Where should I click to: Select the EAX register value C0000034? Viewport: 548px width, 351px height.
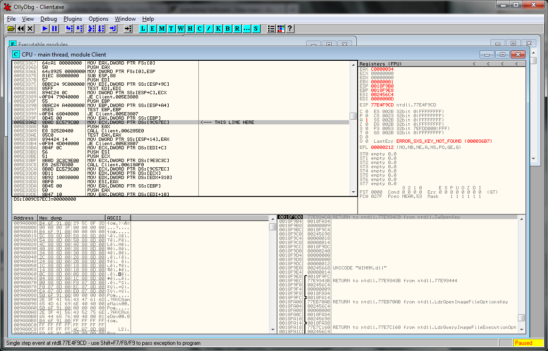click(382, 69)
